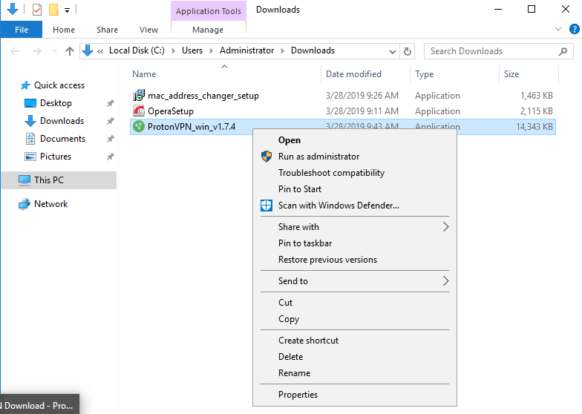Click Users in the address breadcrumb
The width and height of the screenshot is (582, 414).
click(192, 50)
